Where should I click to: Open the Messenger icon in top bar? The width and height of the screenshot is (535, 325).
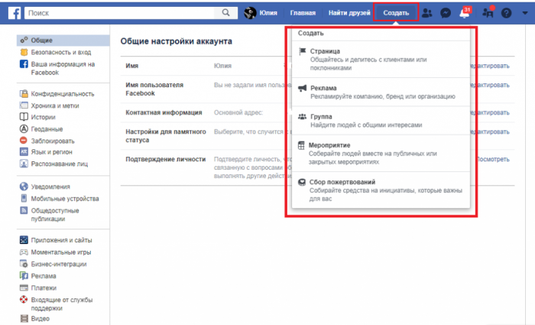point(445,14)
